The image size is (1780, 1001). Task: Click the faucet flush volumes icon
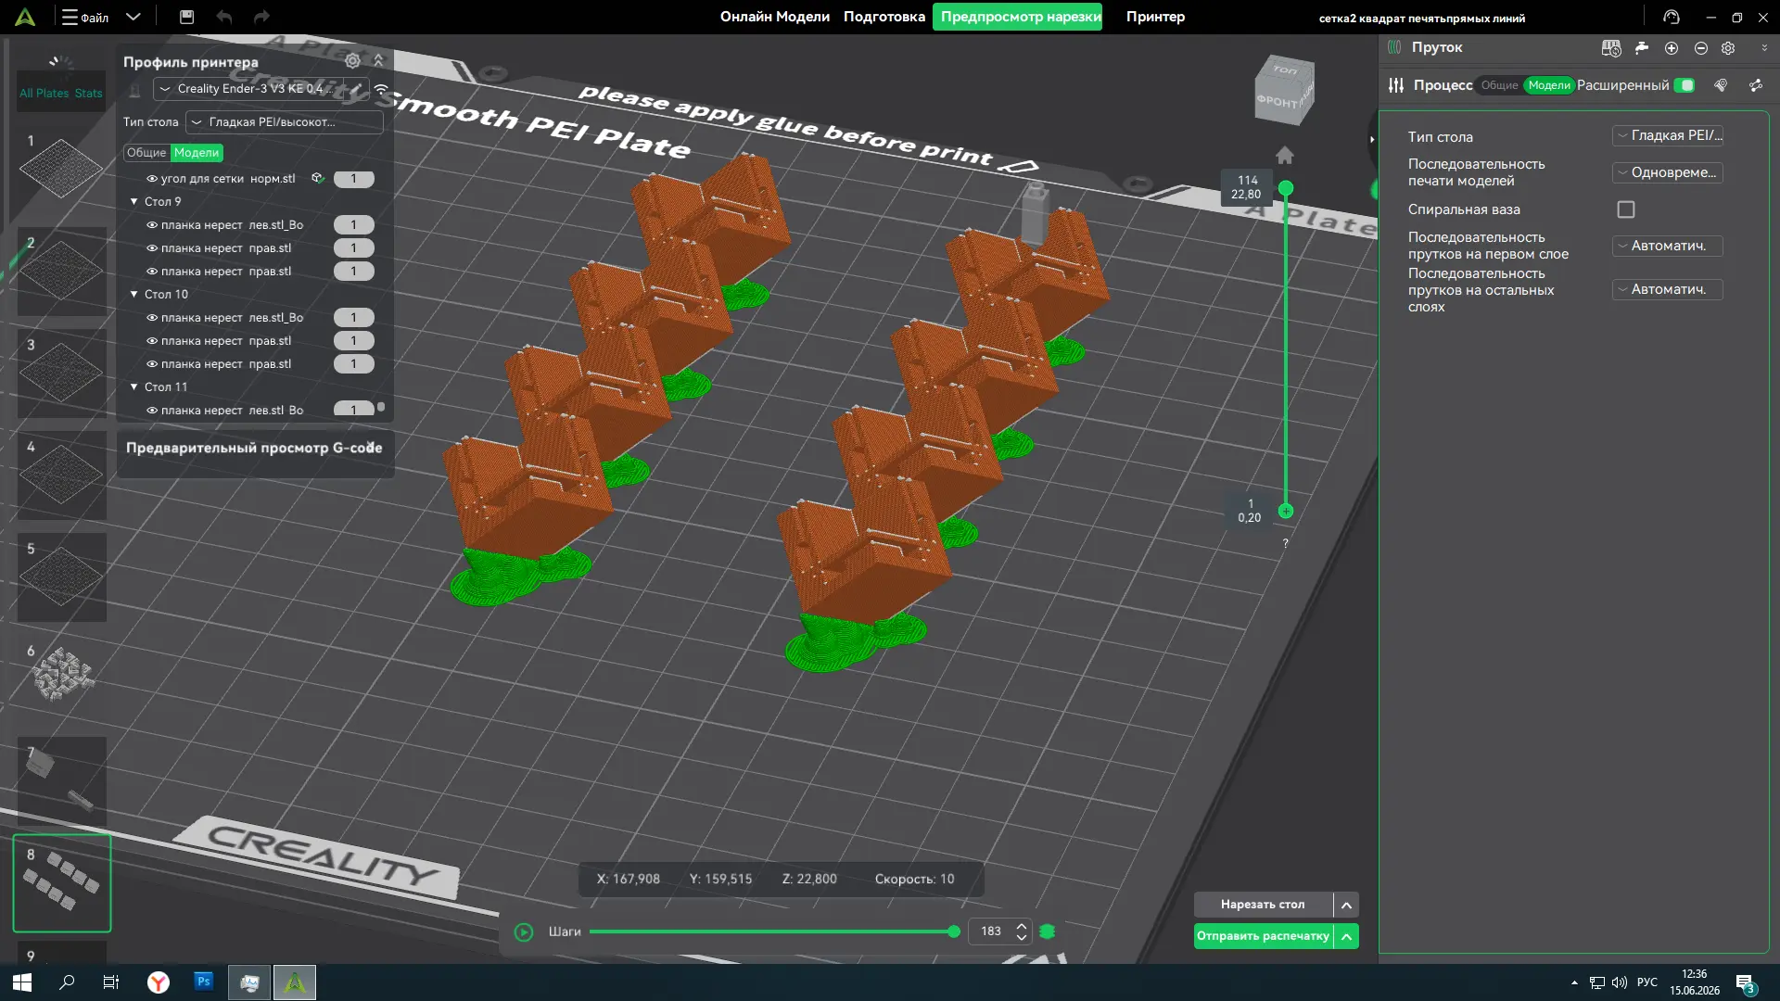point(1641,48)
